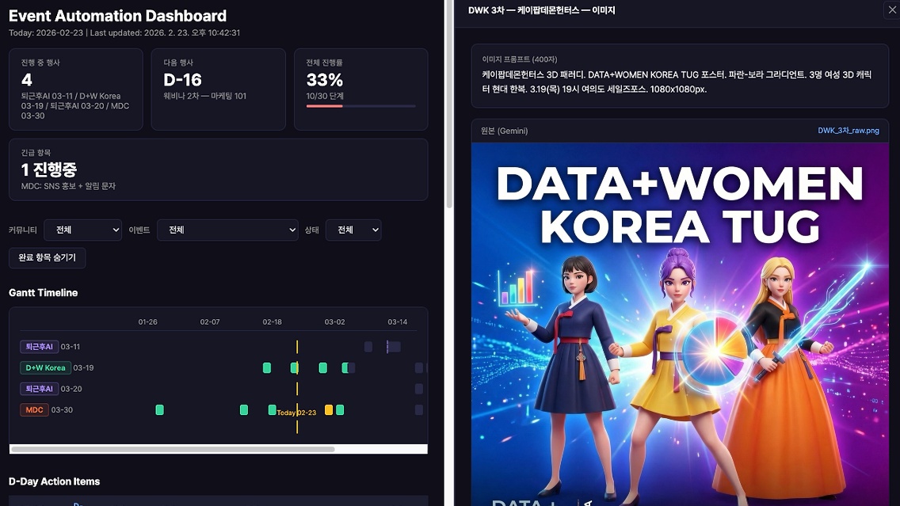
Task: Open the 상태 filter dropdown
Action: [353, 230]
